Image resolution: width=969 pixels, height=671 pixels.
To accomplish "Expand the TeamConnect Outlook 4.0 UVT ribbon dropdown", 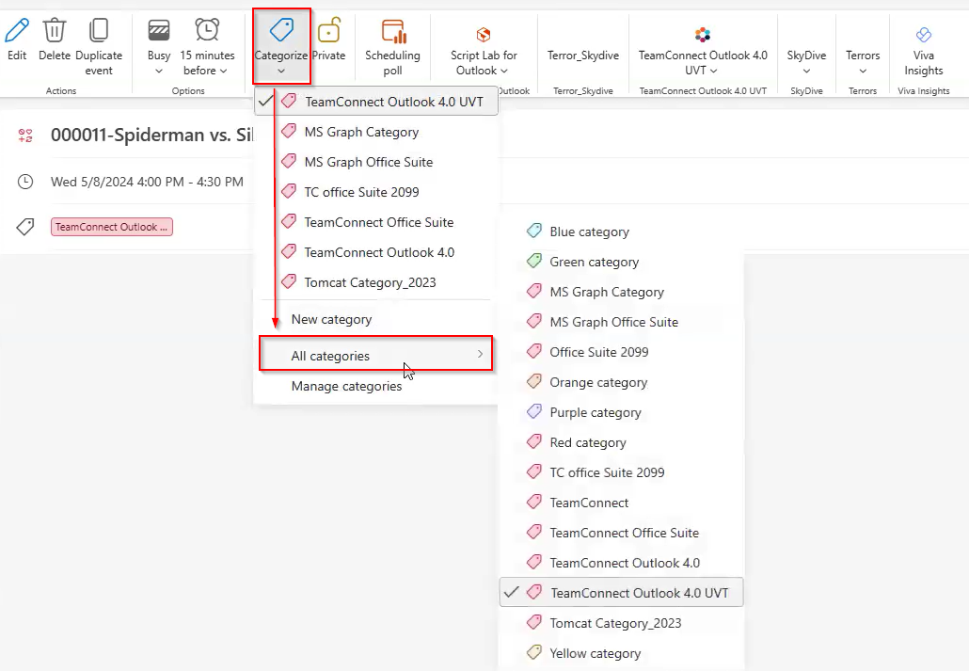I will pos(714,72).
